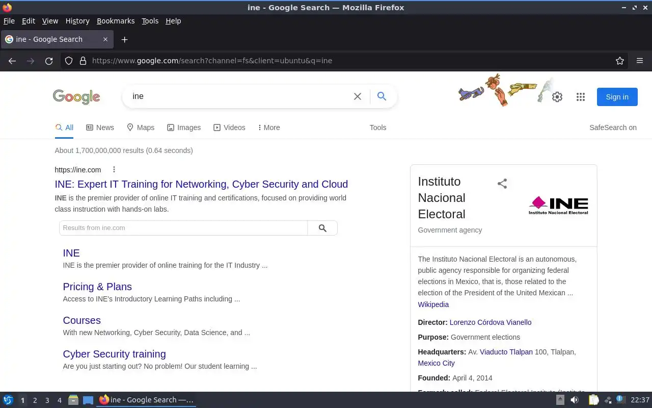652x408 pixels.
Task: Open the clipboard manager tray icon
Action: (x=594, y=400)
